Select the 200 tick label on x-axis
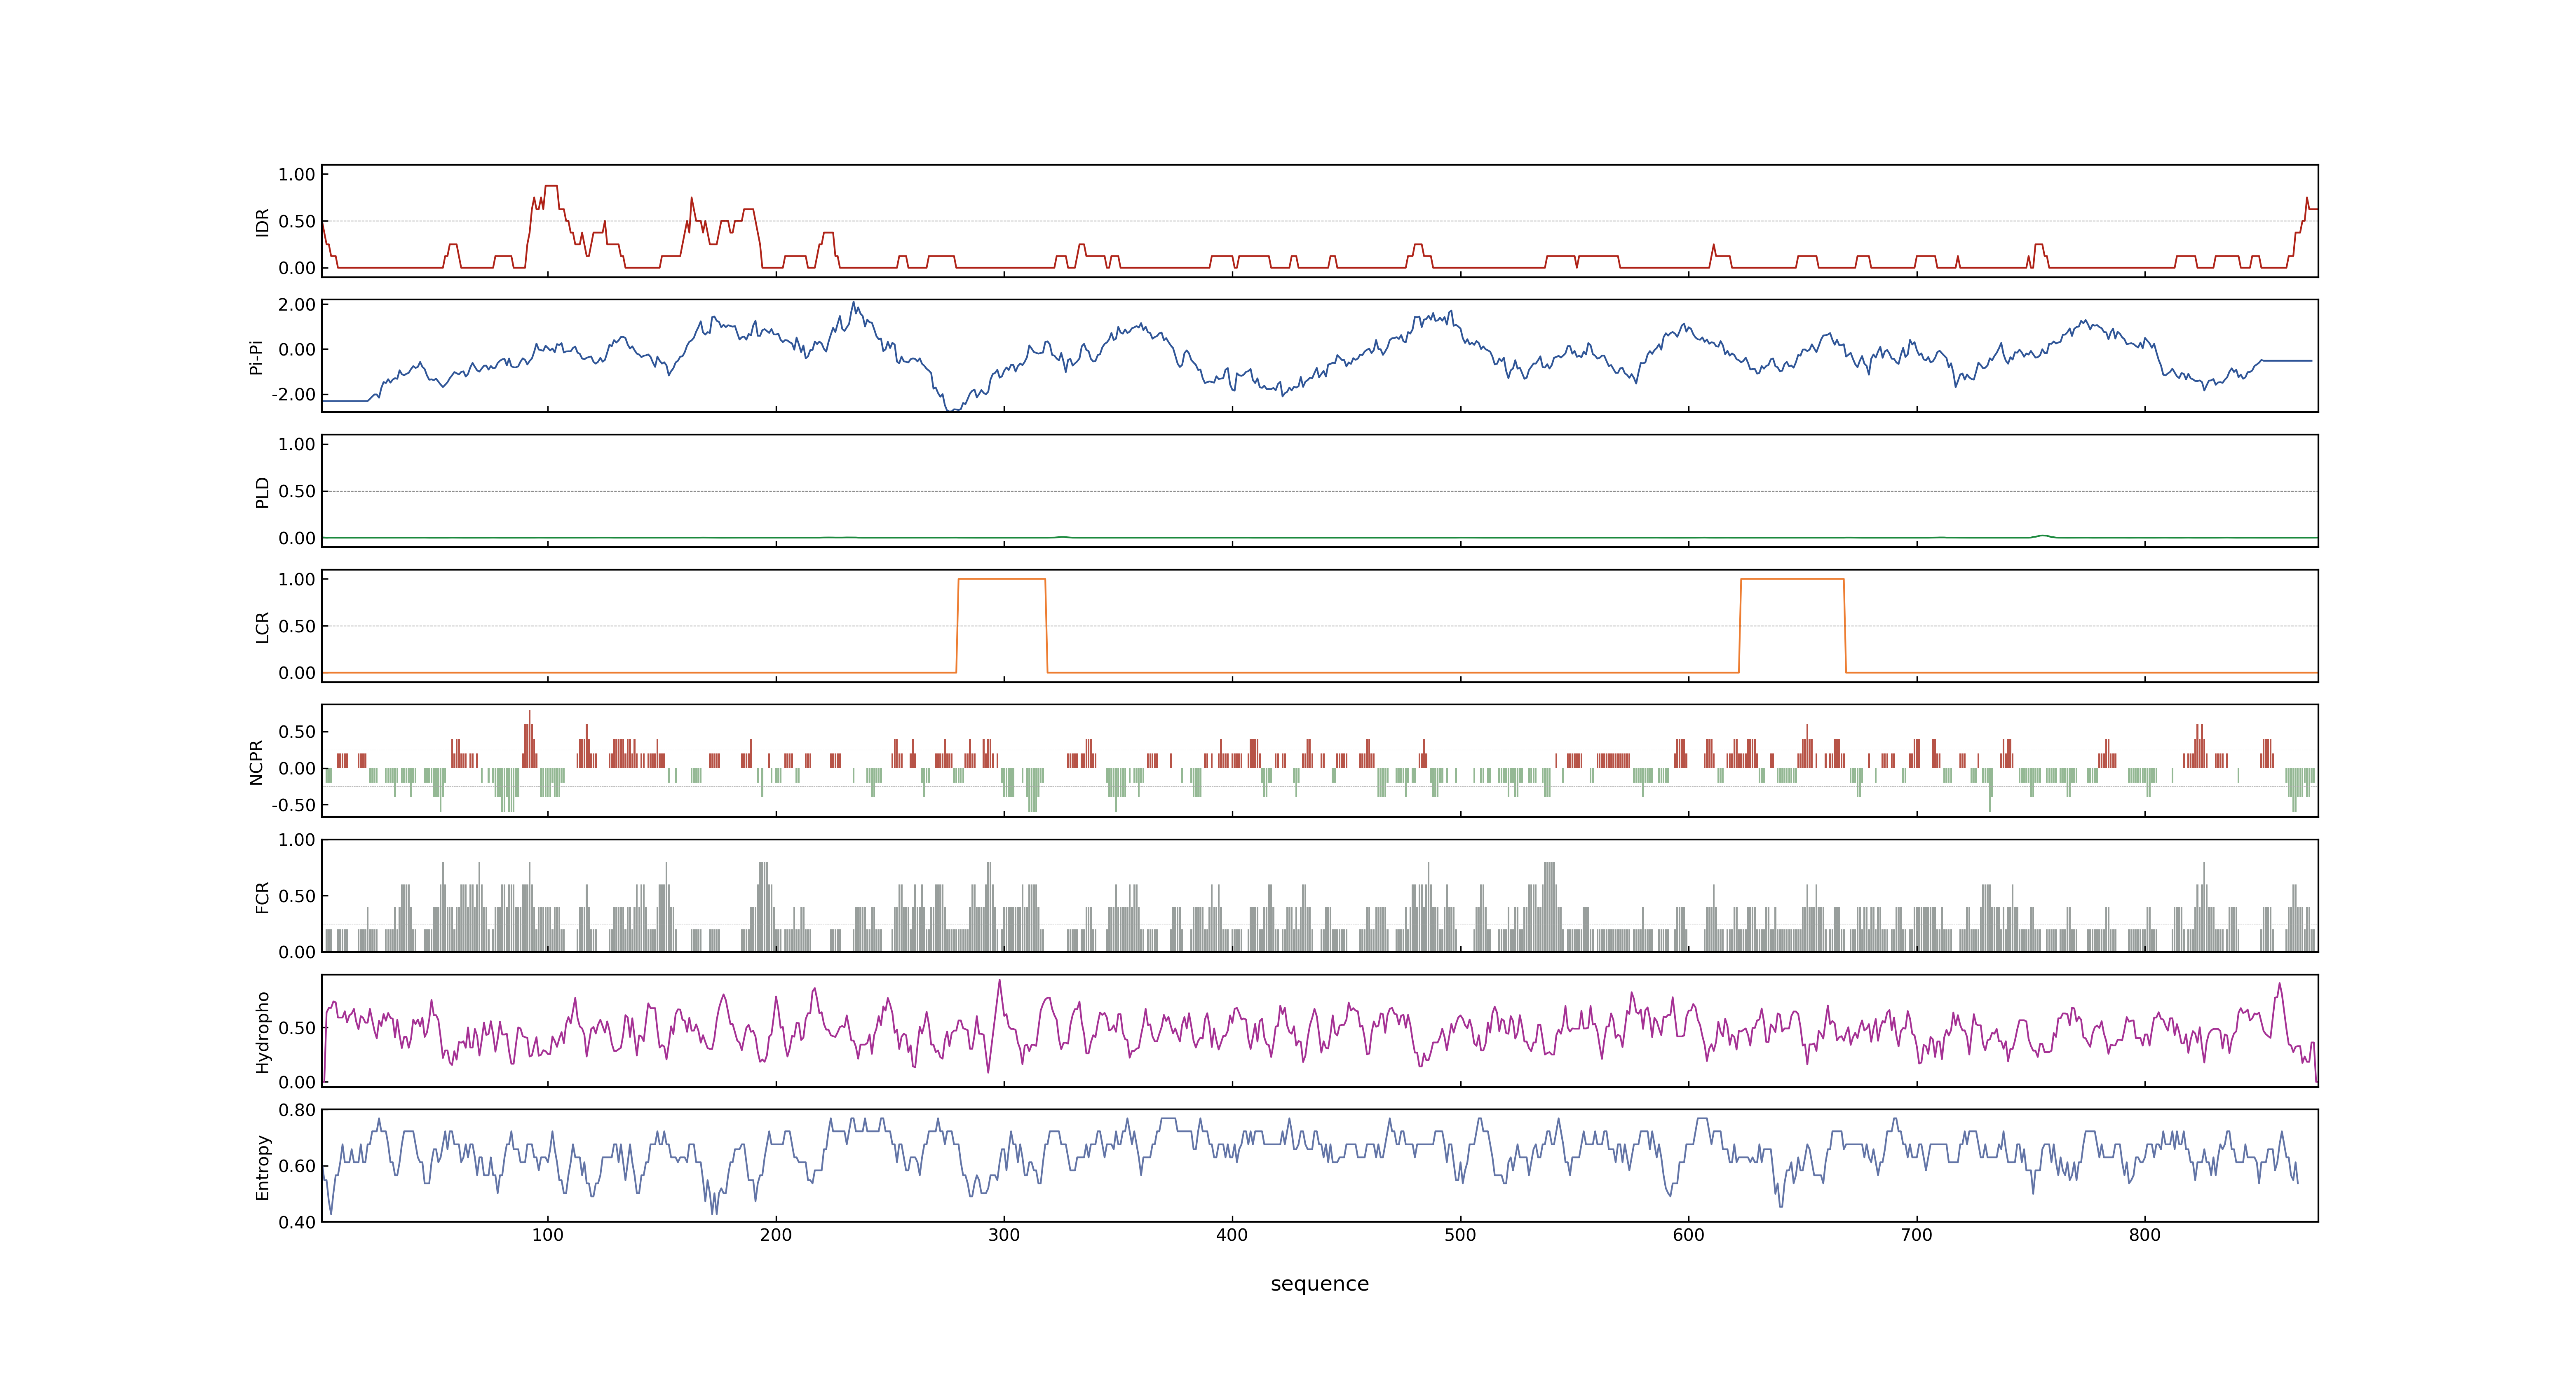 (776, 1235)
